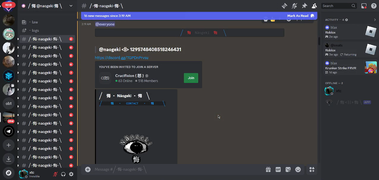Click Mark As Read on new messages bar

(x=298, y=16)
